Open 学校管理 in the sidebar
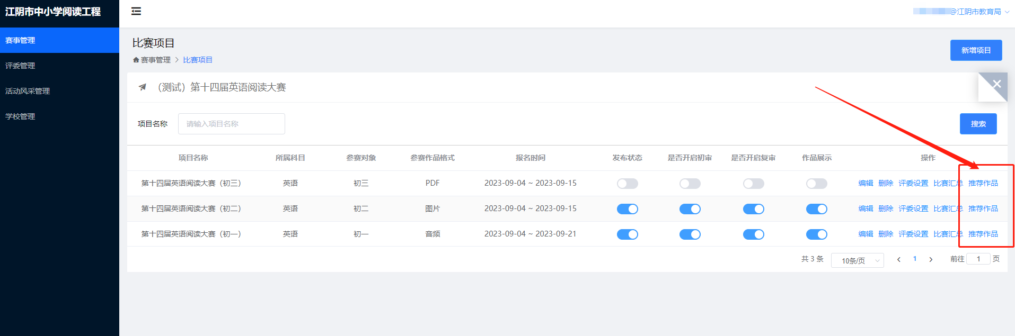This screenshot has height=336, width=1015. pos(20,116)
